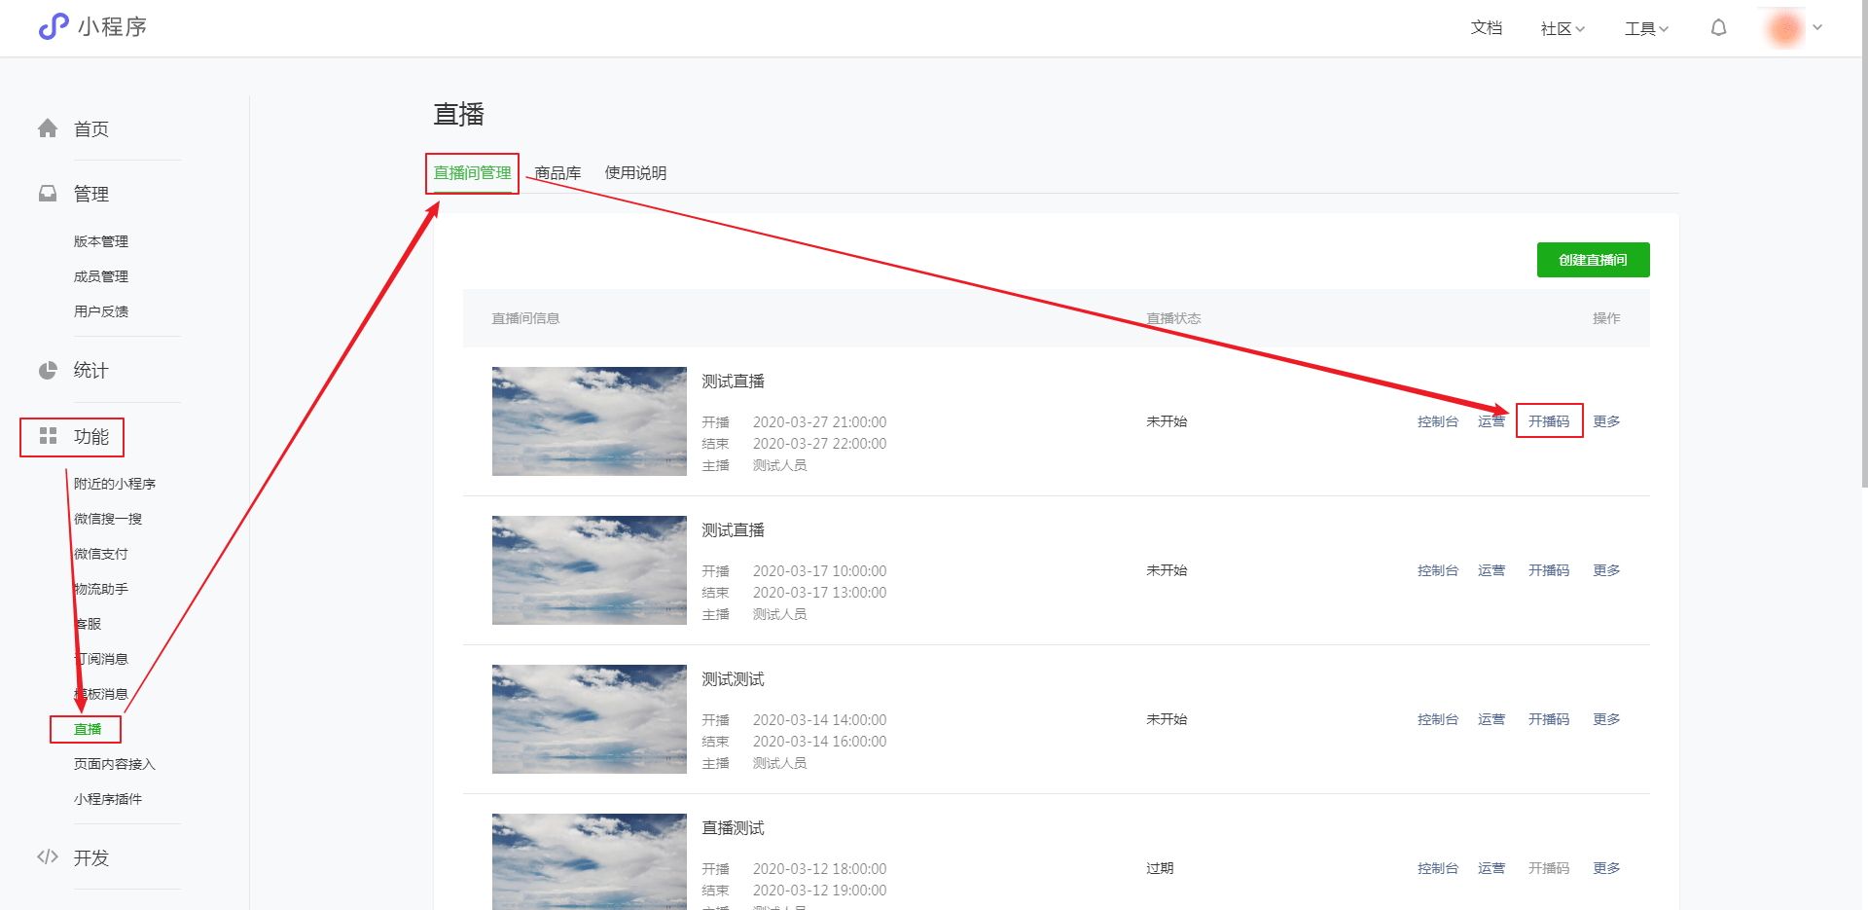Click the 首页 home icon
Image resolution: width=1868 pixels, height=910 pixels.
coord(48,128)
